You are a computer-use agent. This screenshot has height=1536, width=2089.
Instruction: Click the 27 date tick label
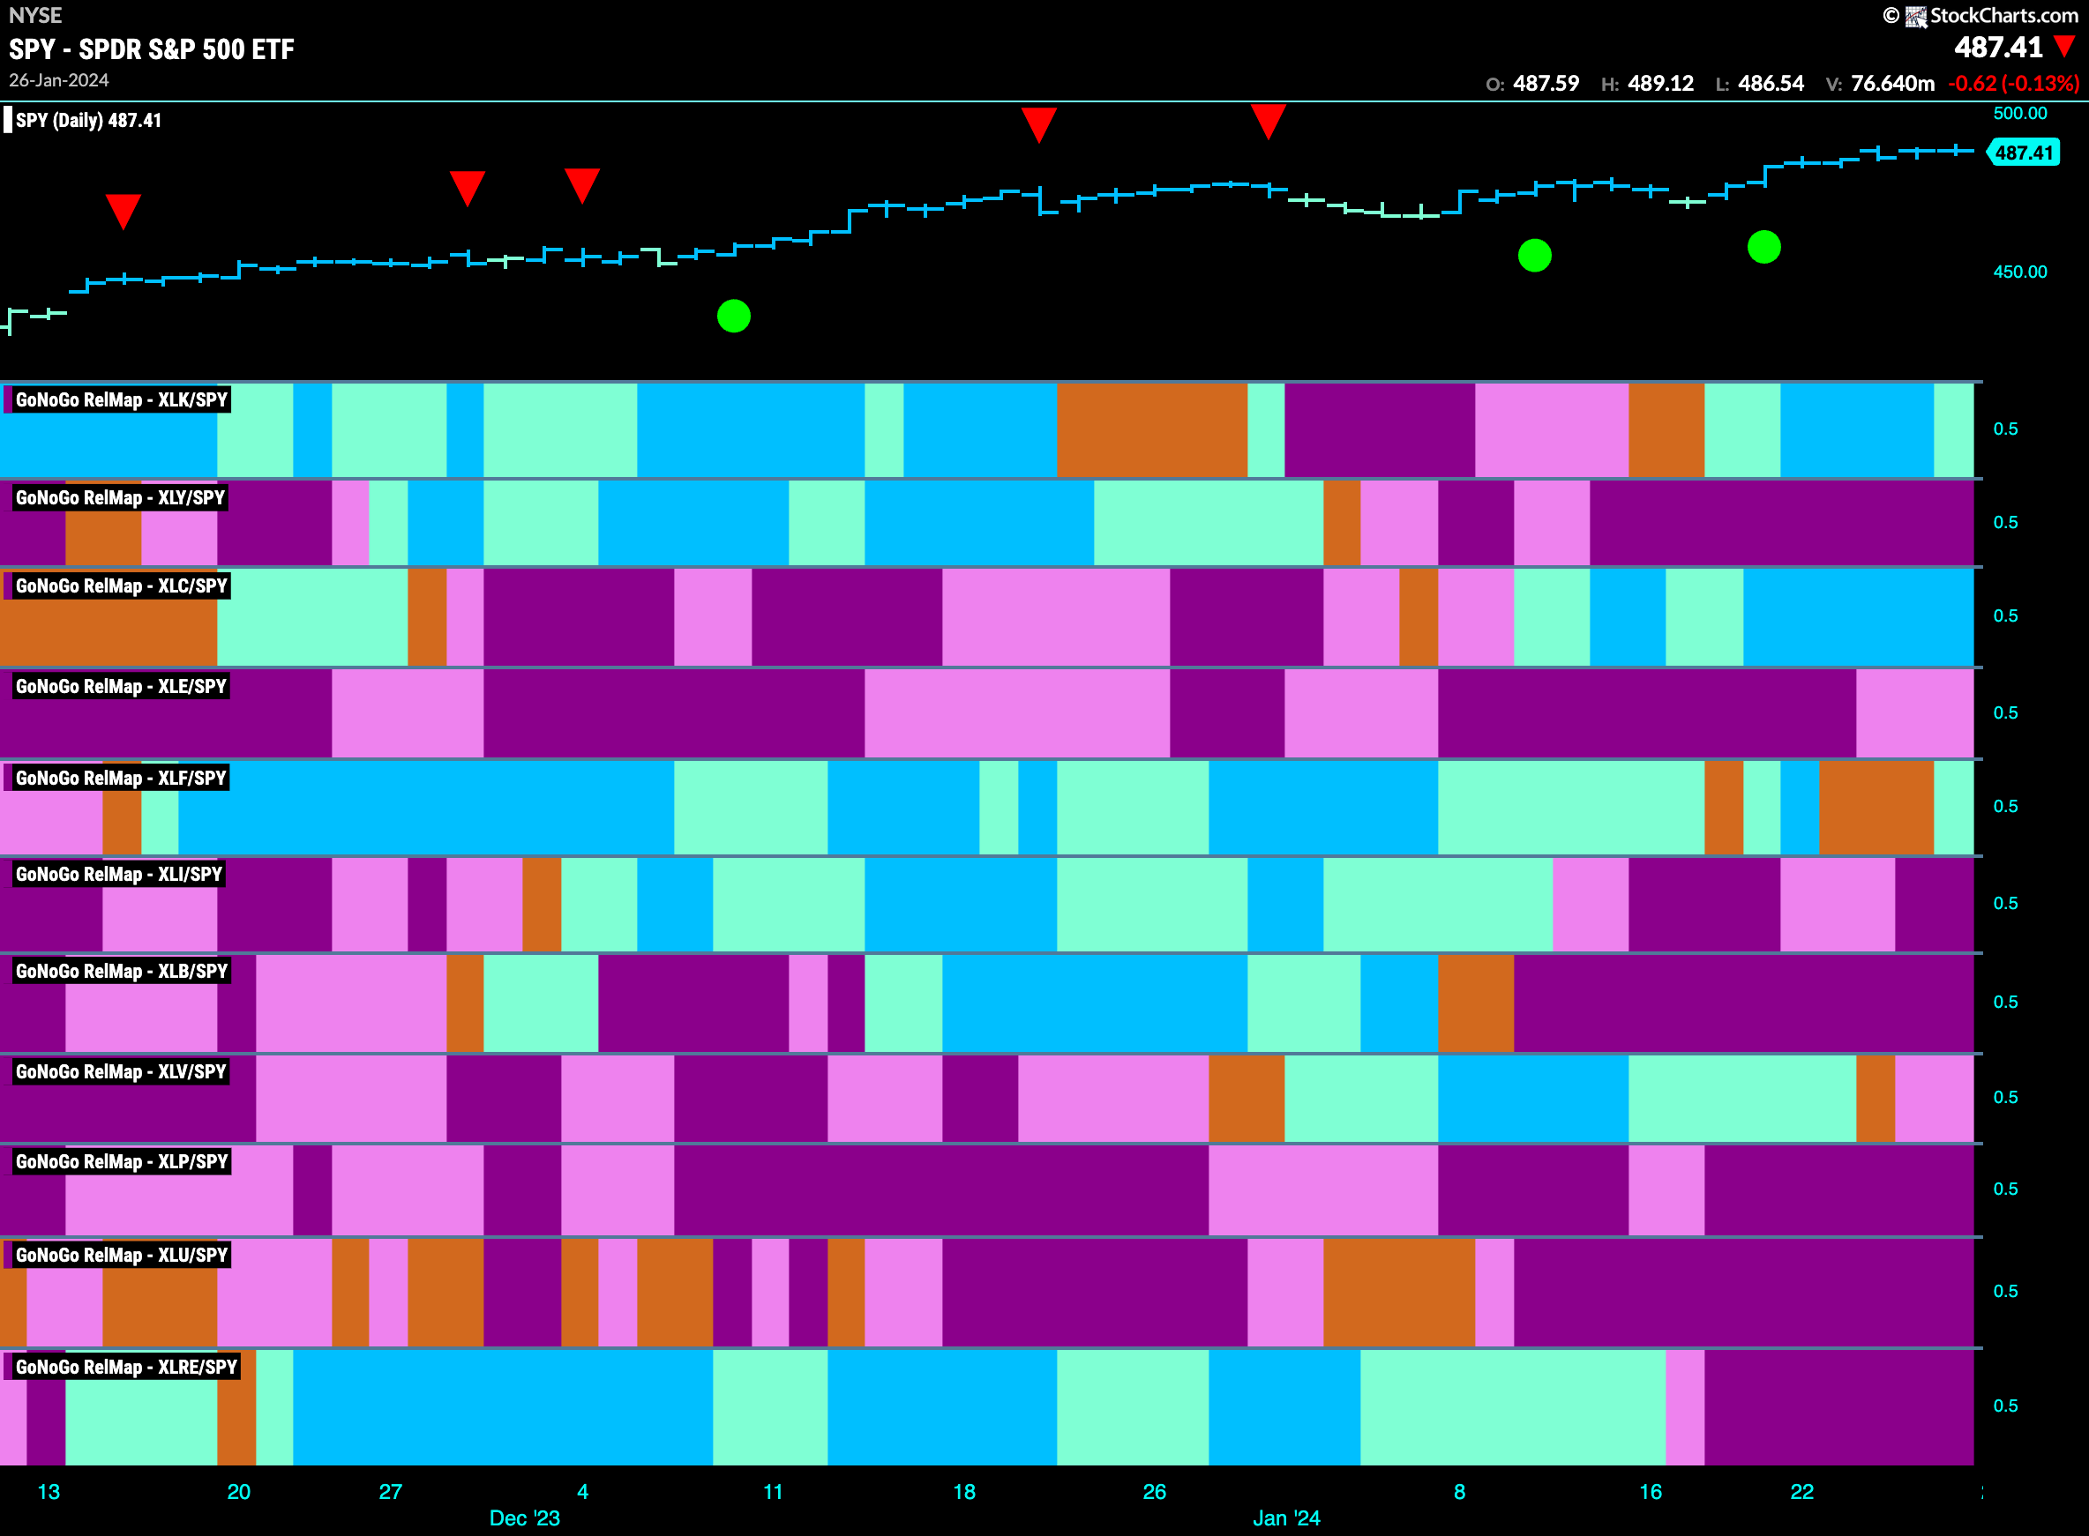click(391, 1491)
